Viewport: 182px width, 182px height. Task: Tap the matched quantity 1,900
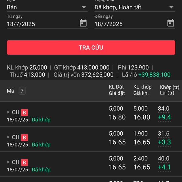click(x=140, y=133)
